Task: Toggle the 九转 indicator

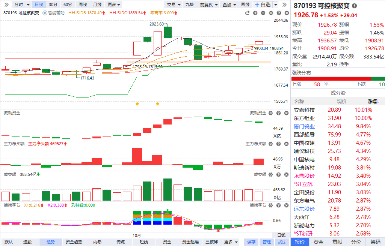Action: (190, 4)
